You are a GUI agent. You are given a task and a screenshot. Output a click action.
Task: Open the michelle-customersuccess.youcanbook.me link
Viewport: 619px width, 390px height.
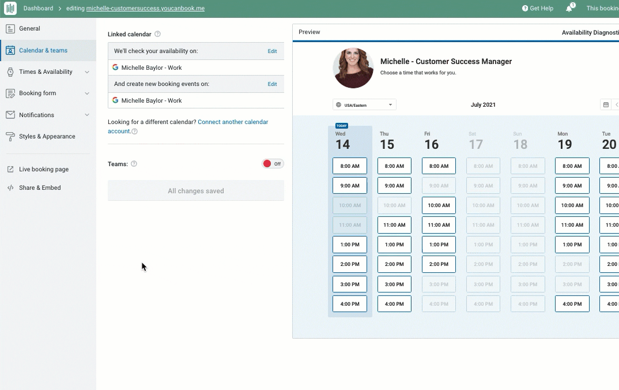[x=145, y=8]
